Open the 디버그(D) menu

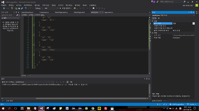coord(46,5)
